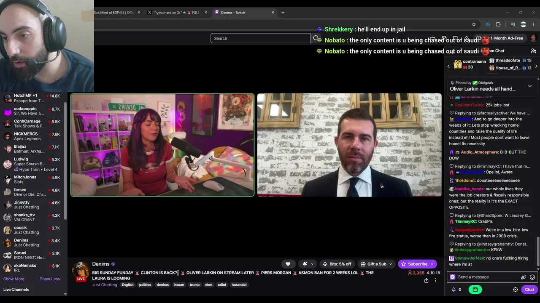Open the Chrome profile avatar
Screen dimensions: 540x303
(524, 24)
